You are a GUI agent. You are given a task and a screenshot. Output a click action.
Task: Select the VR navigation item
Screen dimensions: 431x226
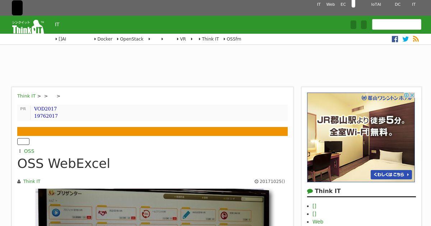(181, 39)
